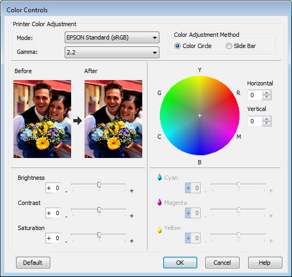Click the Yellow ink drop icon

[x=159, y=229]
